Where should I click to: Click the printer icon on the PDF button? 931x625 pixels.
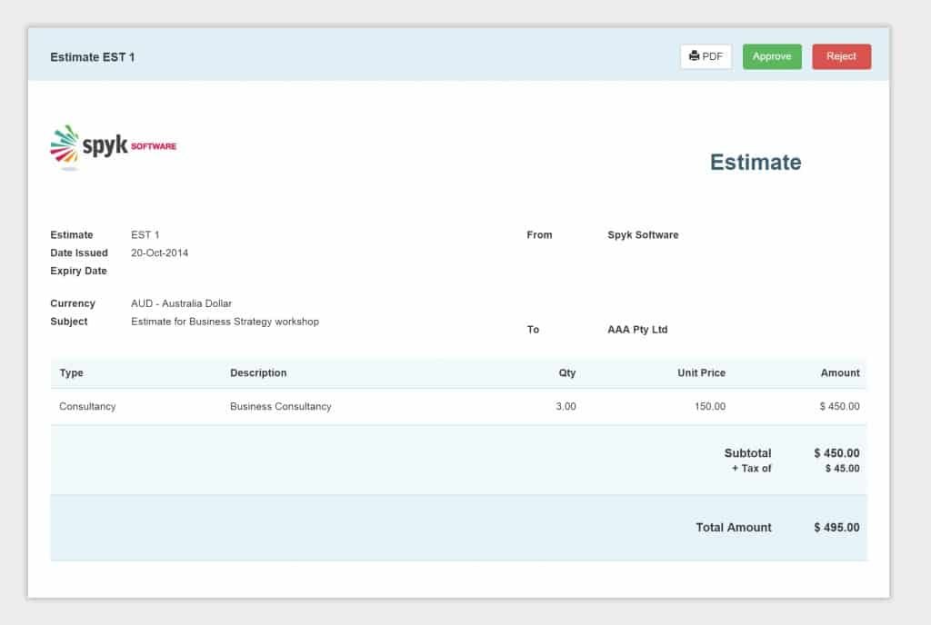tap(692, 55)
